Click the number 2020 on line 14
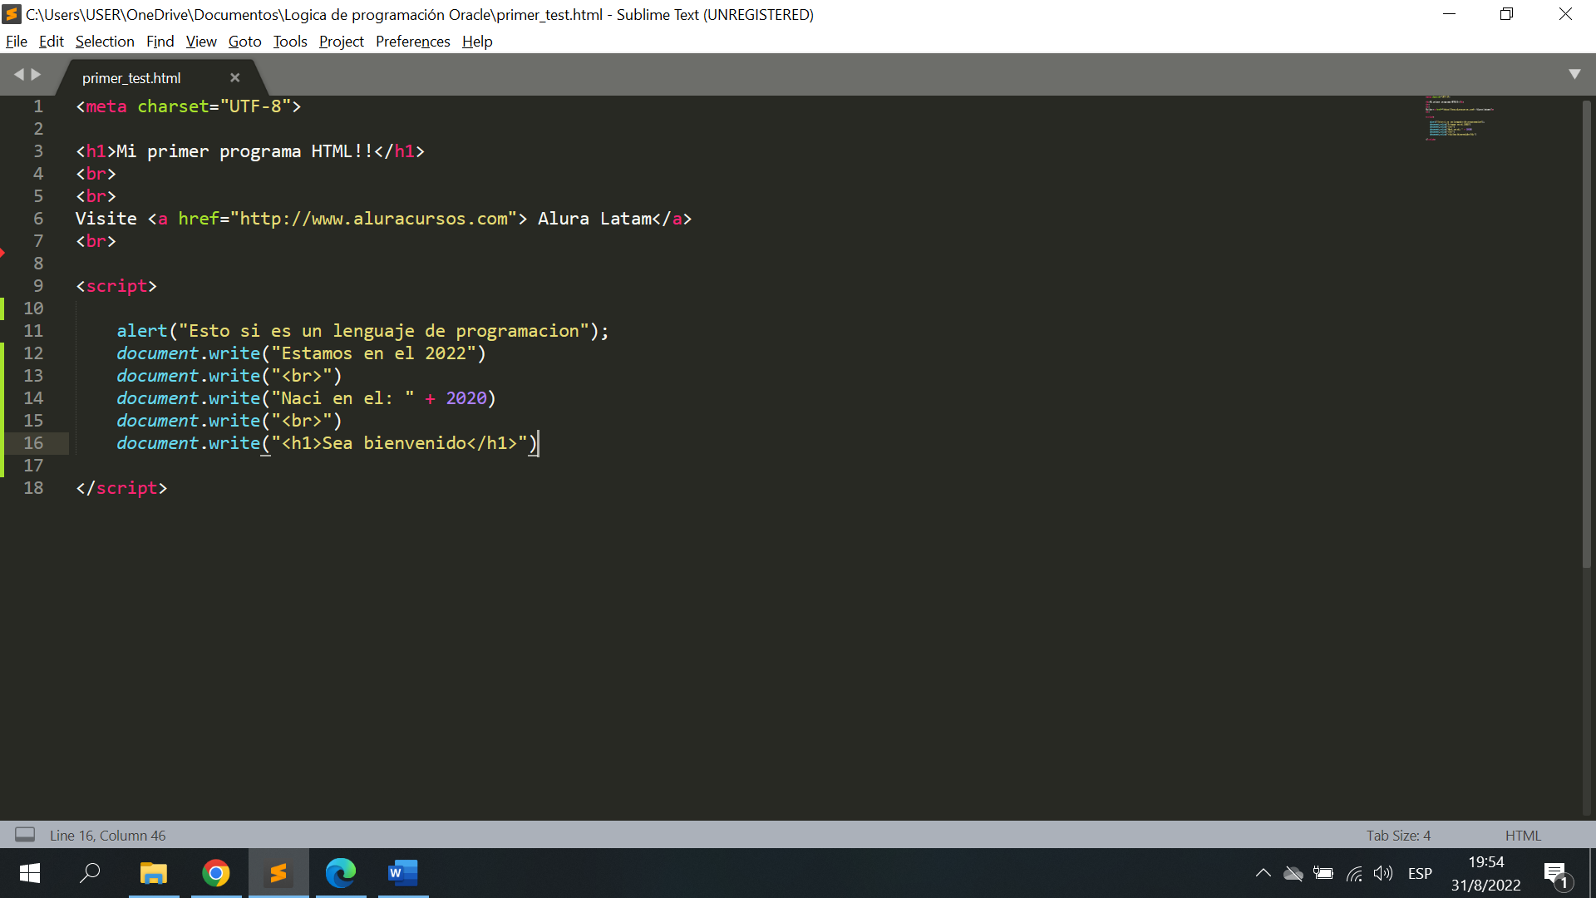 click(x=466, y=398)
